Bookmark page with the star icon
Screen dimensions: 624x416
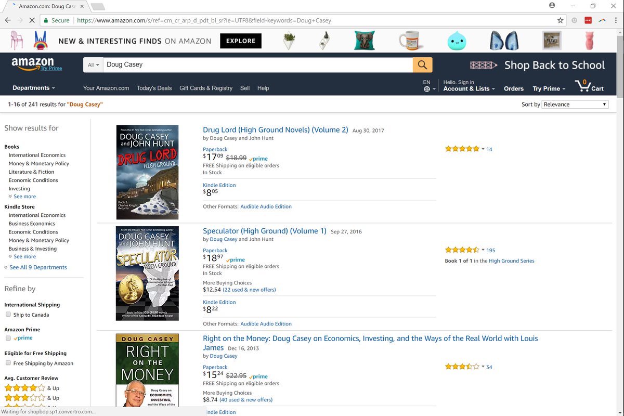560,20
